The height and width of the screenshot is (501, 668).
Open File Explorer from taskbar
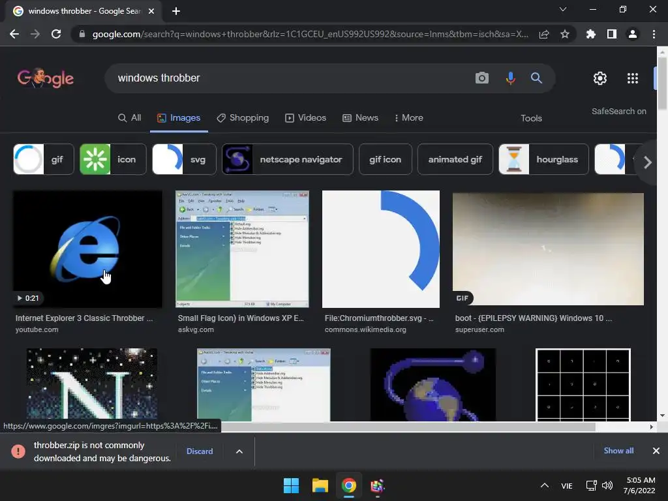coord(320,485)
